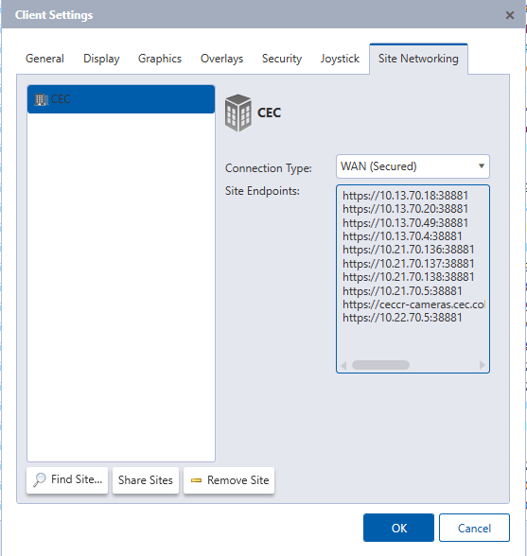This screenshot has width=527, height=556.
Task: Select the WAN (Secured) combo box
Action: 413,166
